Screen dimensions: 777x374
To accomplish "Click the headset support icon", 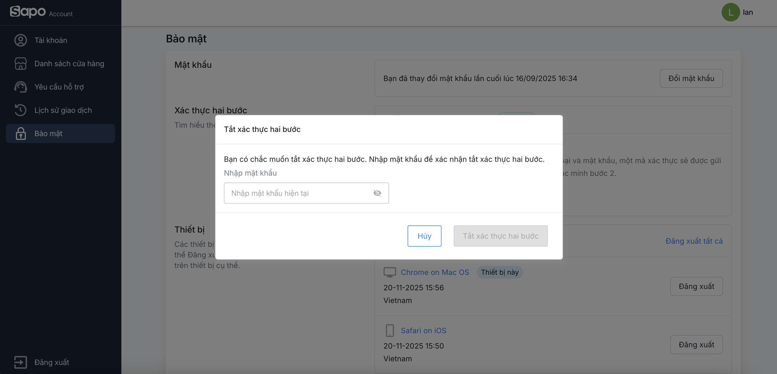I will (x=20, y=87).
